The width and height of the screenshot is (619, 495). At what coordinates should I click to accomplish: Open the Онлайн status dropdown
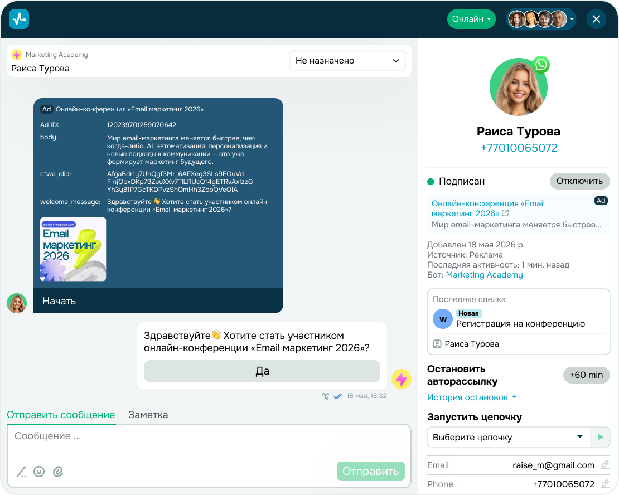(471, 19)
